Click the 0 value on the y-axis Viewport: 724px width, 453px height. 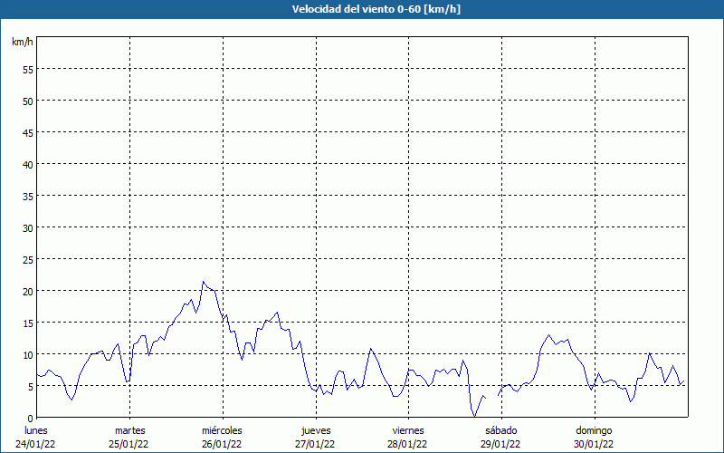pos(31,419)
